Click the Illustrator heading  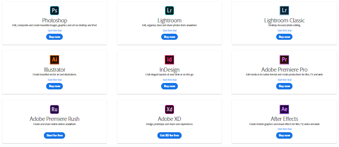(x=54, y=70)
